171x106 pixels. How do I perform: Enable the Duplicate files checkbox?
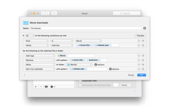(x=80, y=81)
